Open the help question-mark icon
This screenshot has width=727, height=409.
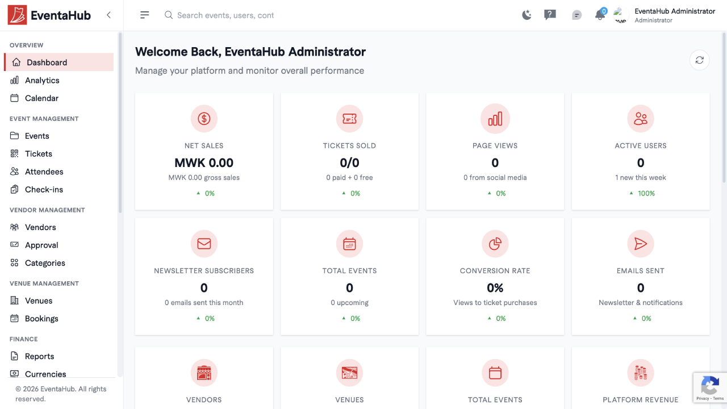coord(550,15)
